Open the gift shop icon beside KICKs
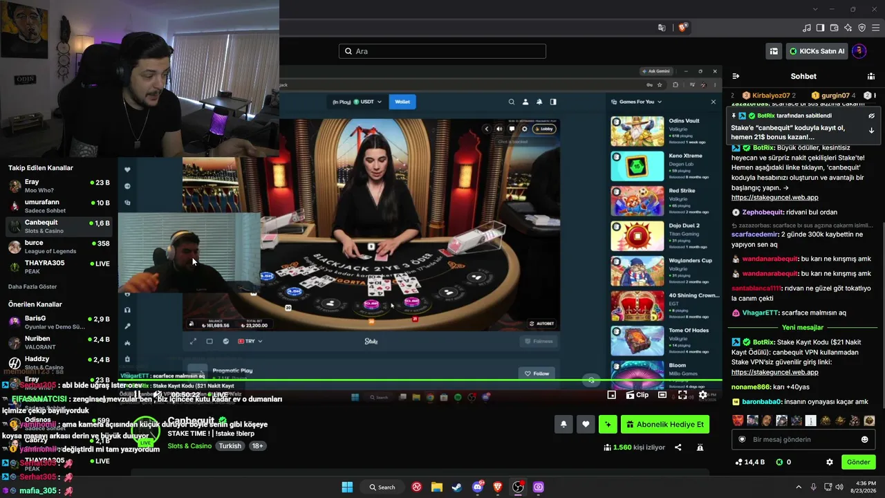885x498 pixels. (774, 51)
